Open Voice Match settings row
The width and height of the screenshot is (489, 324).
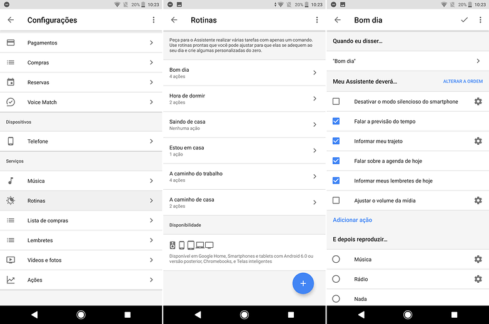coord(81,102)
